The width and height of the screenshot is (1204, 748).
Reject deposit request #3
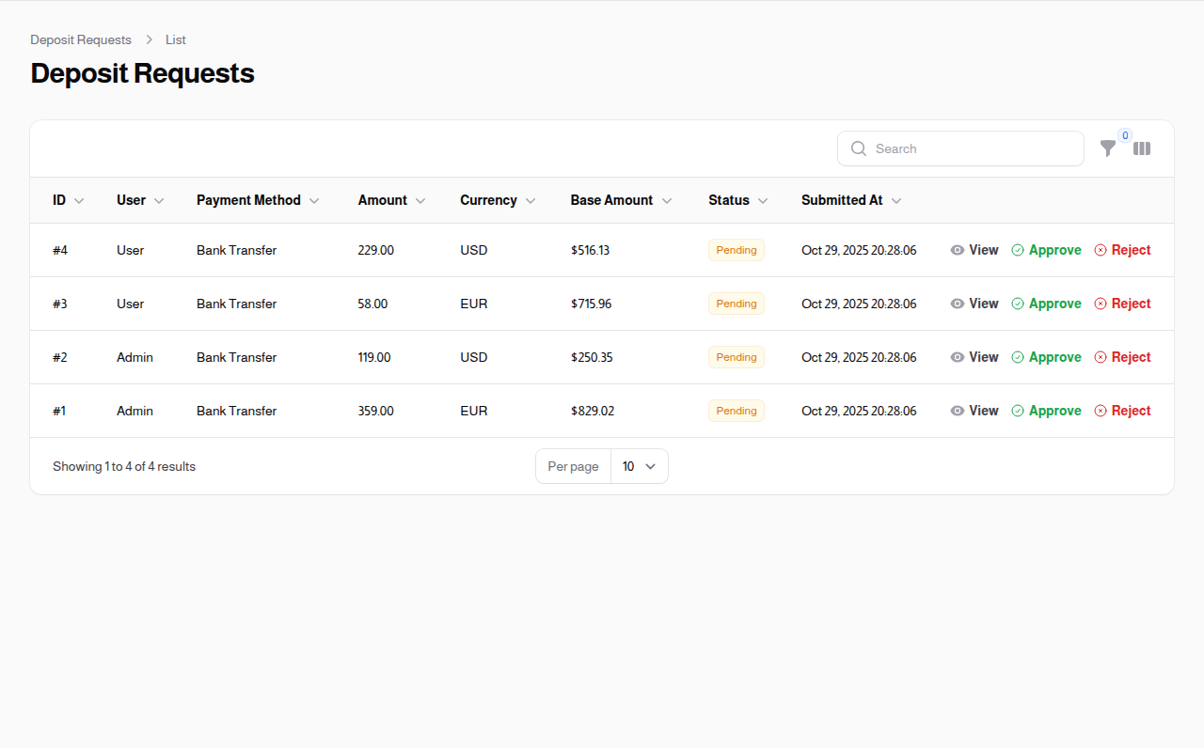(1122, 304)
